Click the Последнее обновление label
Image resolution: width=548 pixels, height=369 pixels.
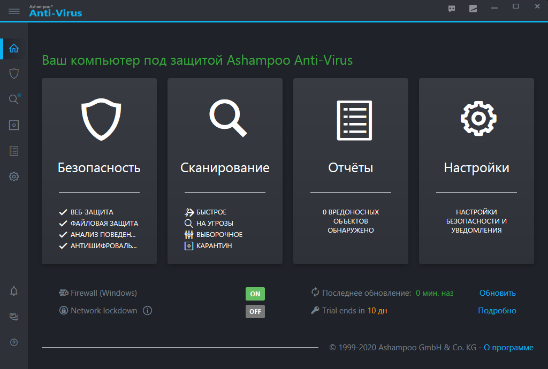pyautogui.click(x=367, y=293)
